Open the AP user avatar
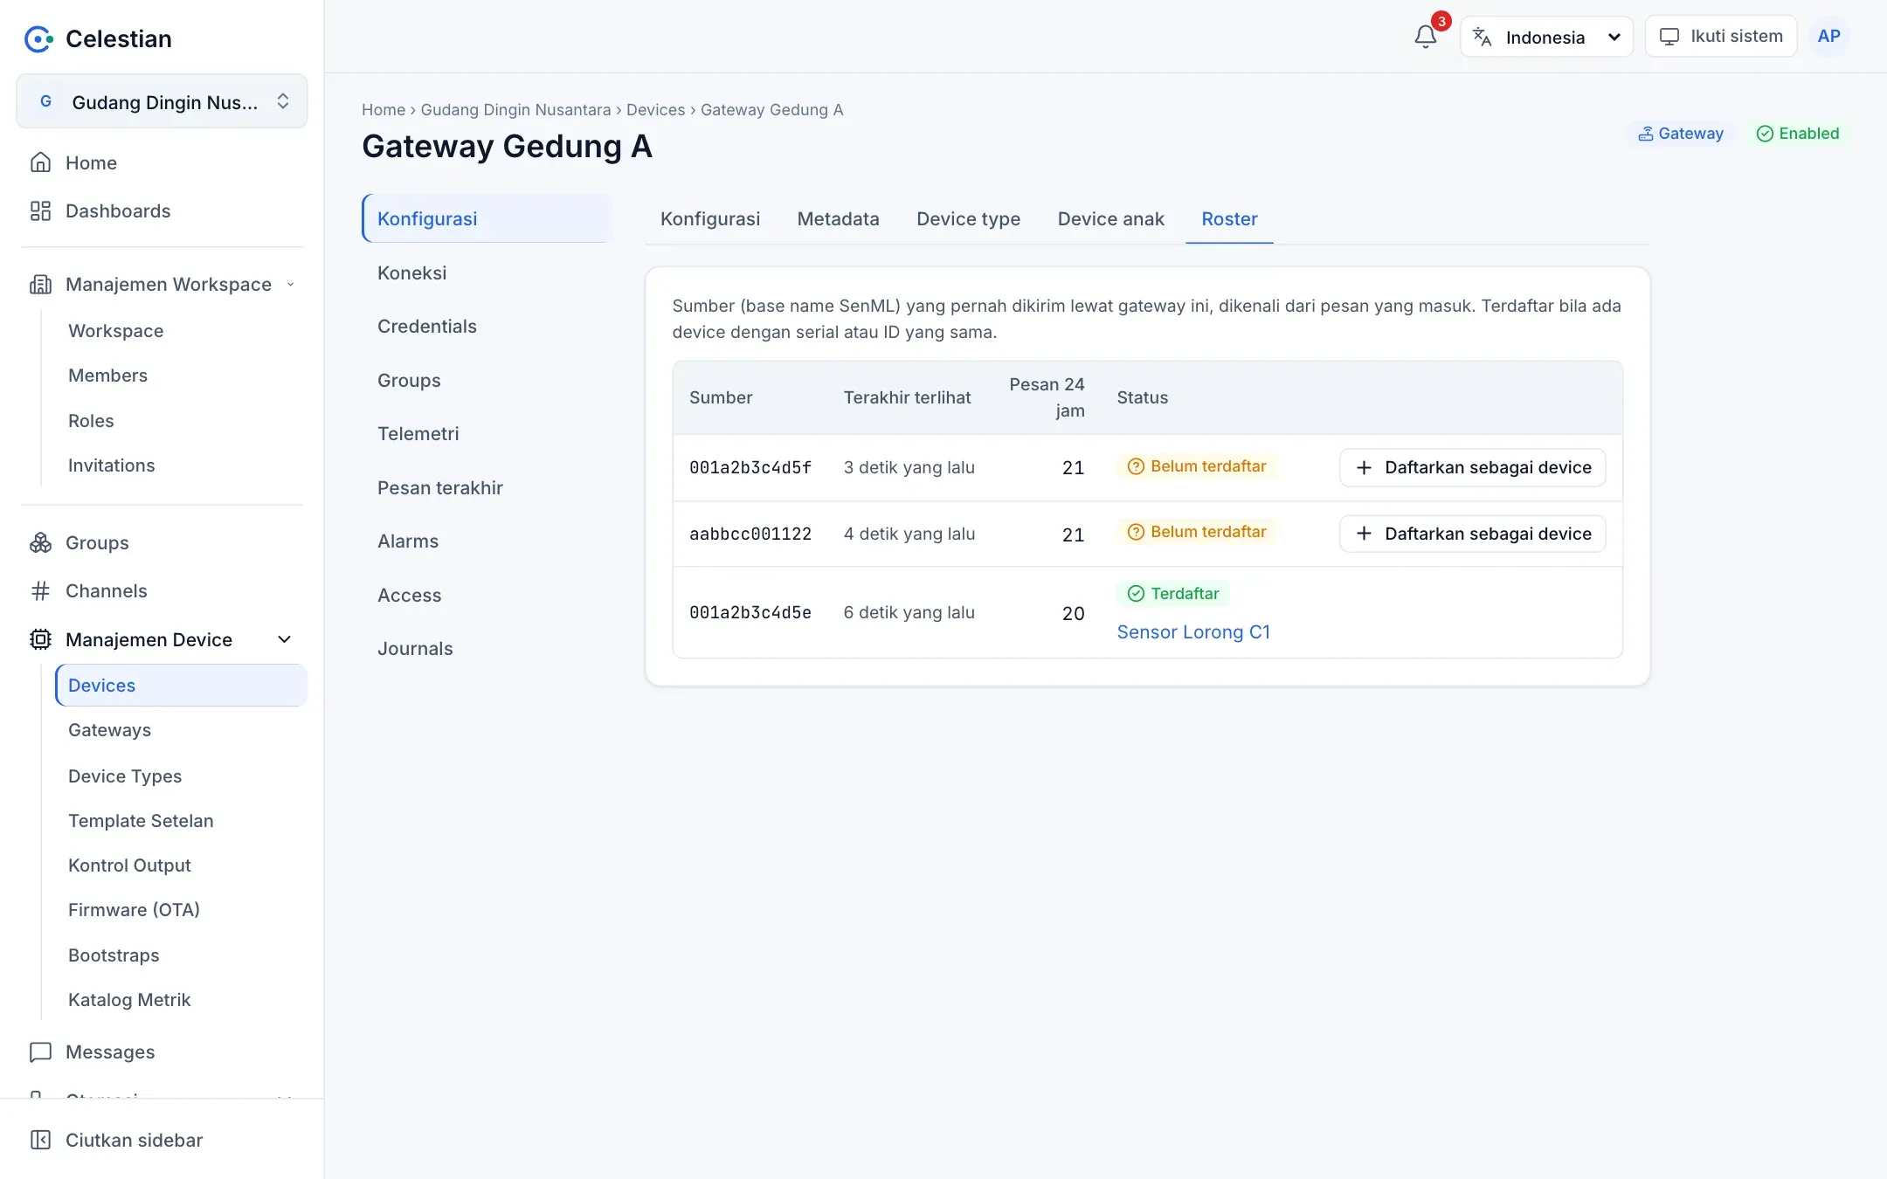Screen dimensions: 1887x1179 pos(1828,37)
